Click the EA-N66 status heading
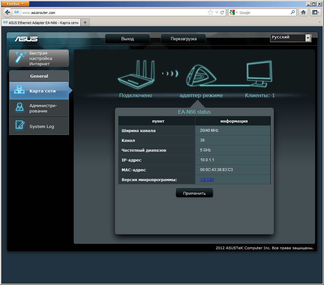This screenshot has width=324, height=285. click(194, 112)
